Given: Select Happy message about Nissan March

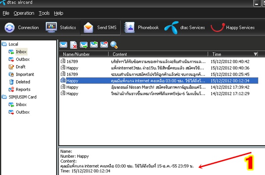Looking at the screenshot, I should [x=159, y=87].
